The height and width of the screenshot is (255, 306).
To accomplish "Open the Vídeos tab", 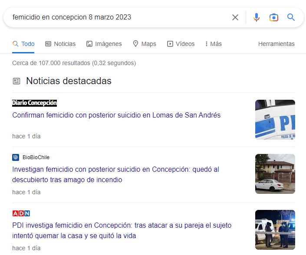I will (181, 44).
